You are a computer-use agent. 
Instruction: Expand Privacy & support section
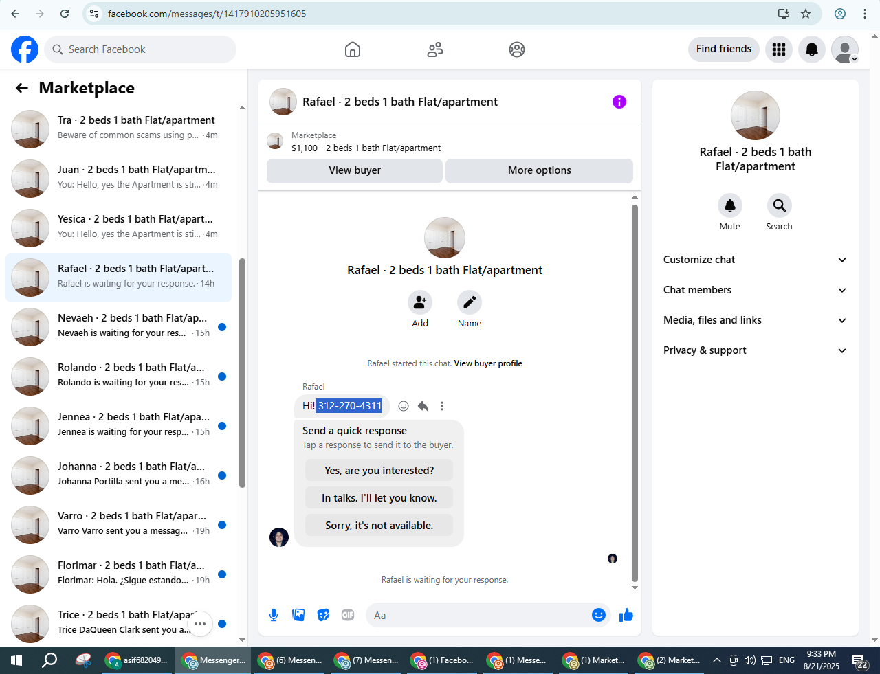[x=756, y=350]
